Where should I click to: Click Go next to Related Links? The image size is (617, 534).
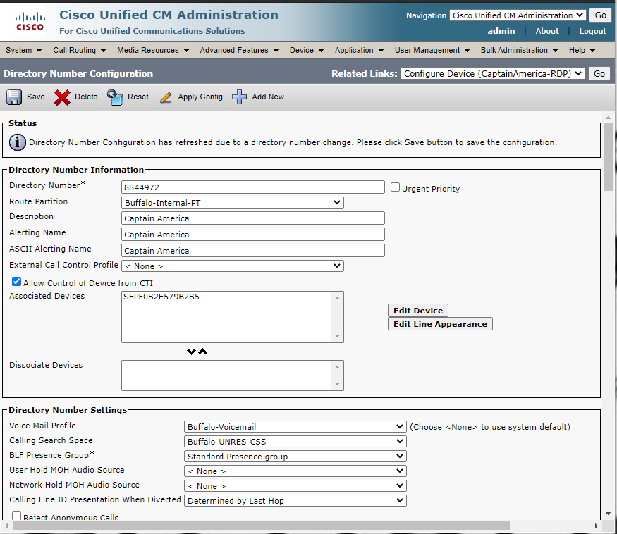599,73
